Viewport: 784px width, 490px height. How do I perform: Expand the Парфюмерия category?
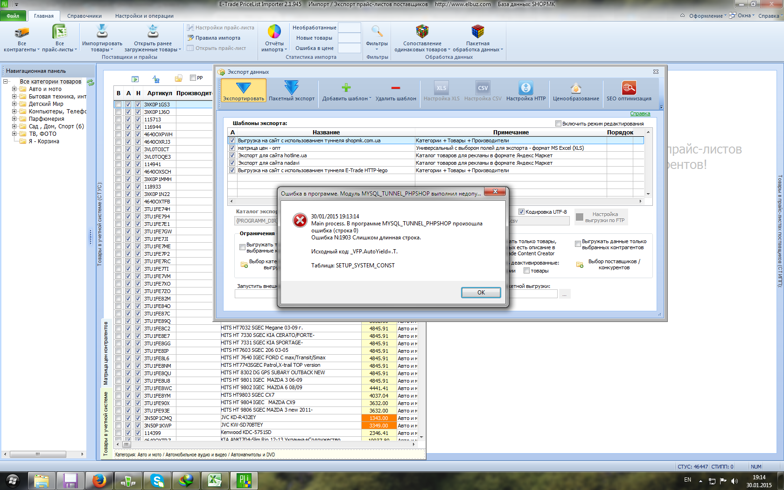pyautogui.click(x=14, y=119)
